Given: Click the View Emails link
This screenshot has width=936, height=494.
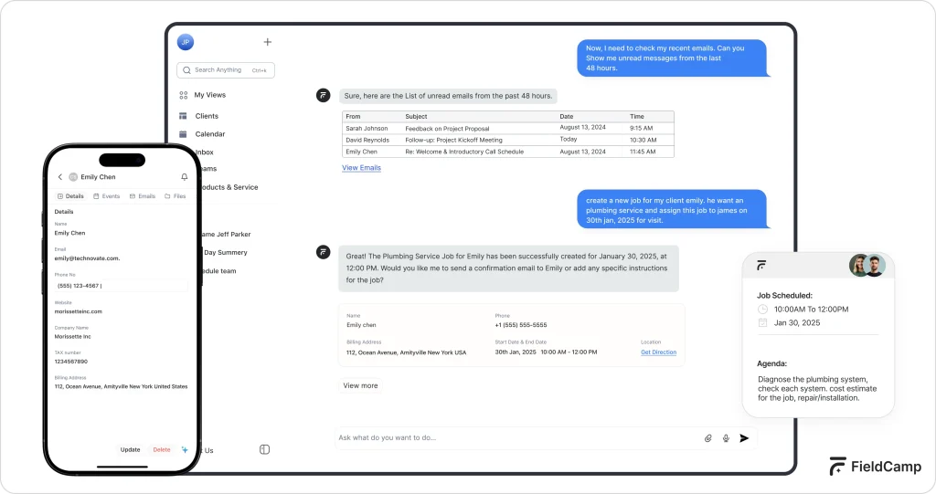Looking at the screenshot, I should (361, 168).
